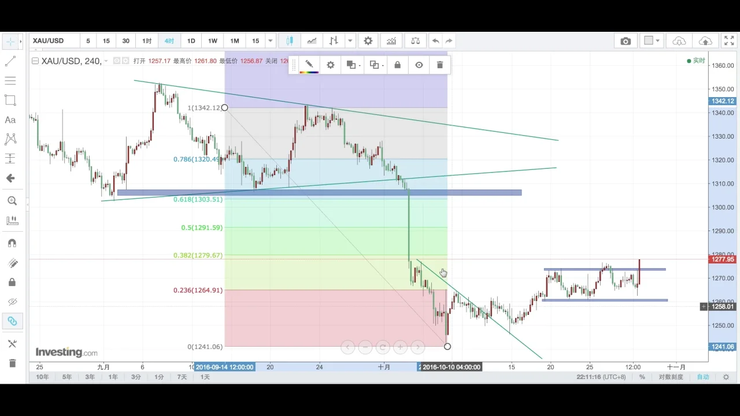Select the crosshair cursor tool
740x416 pixels.
point(10,41)
